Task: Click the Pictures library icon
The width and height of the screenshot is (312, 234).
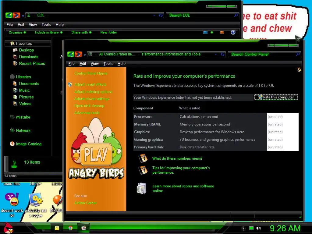Action: click(x=15, y=97)
